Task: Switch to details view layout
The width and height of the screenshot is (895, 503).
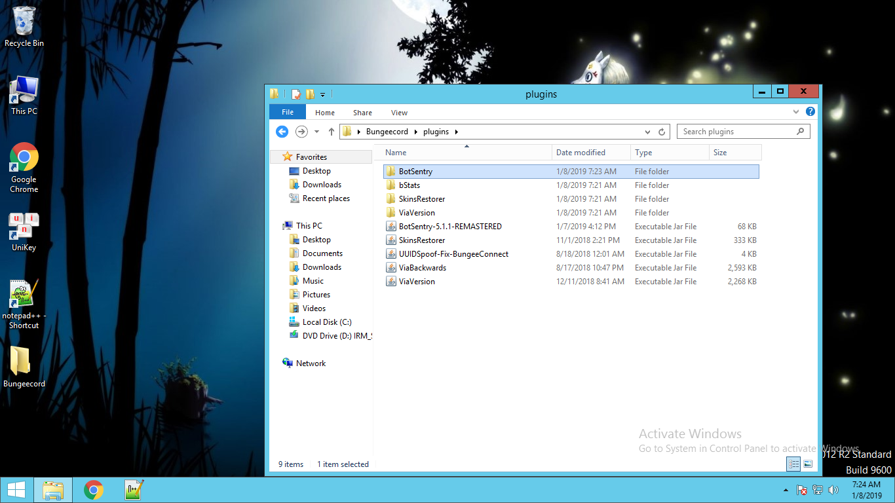Action: click(793, 464)
